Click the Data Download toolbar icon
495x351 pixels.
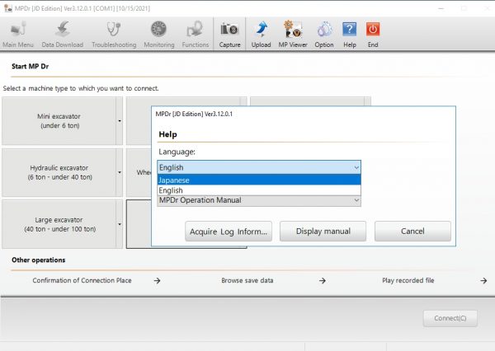coord(63,34)
